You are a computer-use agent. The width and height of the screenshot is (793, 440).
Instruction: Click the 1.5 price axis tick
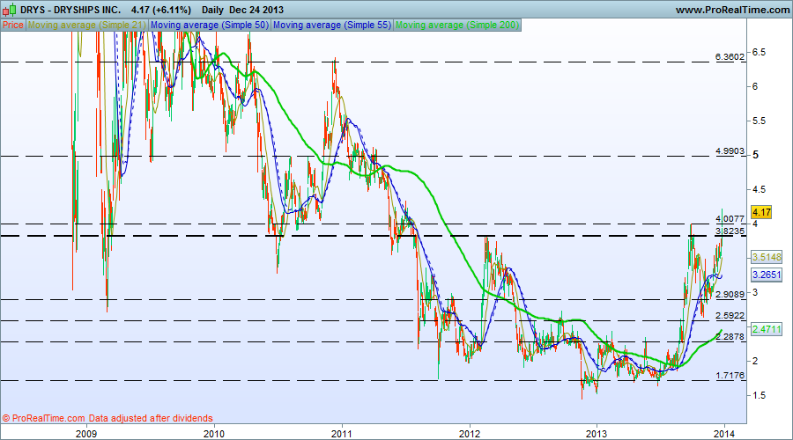point(759,395)
